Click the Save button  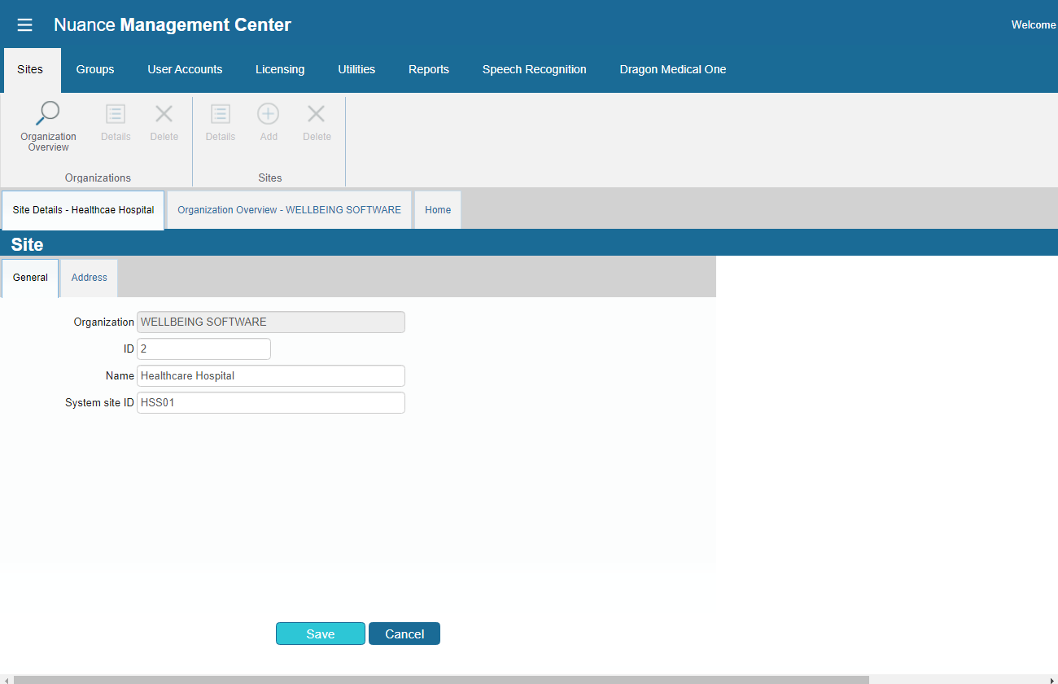321,634
